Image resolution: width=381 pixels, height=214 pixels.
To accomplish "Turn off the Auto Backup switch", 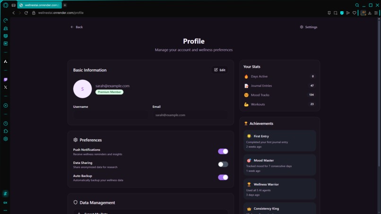I will pyautogui.click(x=223, y=177).
